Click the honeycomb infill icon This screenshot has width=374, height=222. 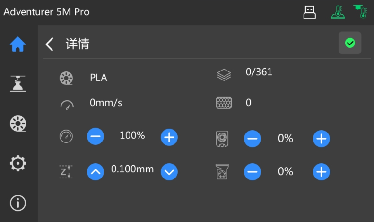(x=224, y=103)
